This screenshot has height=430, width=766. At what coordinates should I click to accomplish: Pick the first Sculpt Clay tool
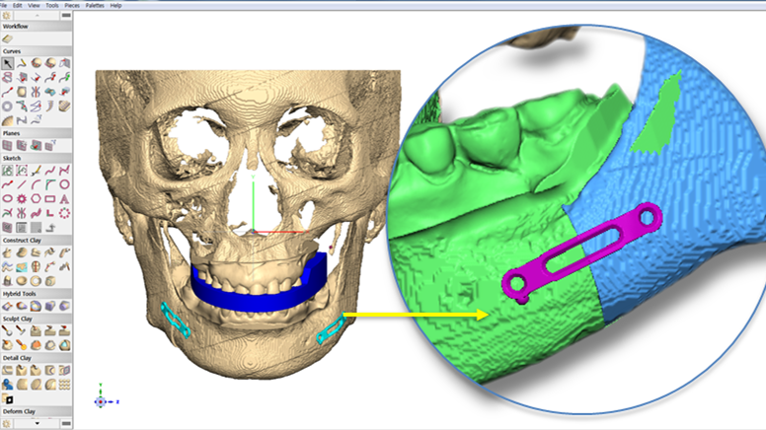pyautogui.click(x=8, y=331)
